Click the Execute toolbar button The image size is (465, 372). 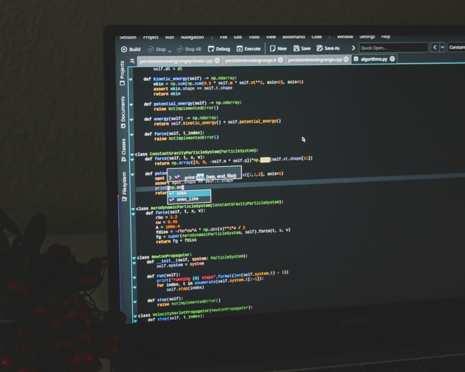tap(249, 48)
